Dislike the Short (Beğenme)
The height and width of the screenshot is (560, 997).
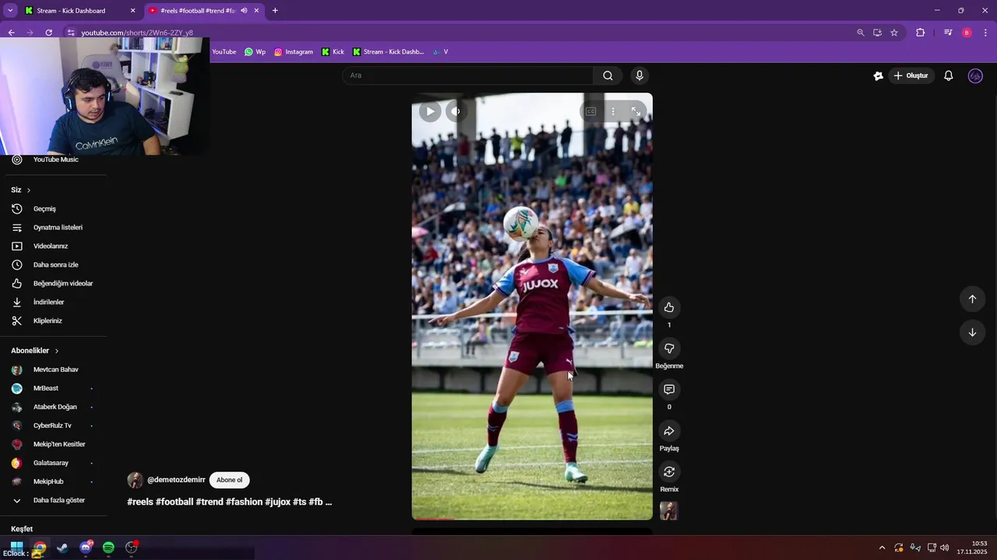click(669, 348)
